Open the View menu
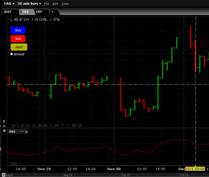This screenshot has height=177, width=209. point(65,4)
